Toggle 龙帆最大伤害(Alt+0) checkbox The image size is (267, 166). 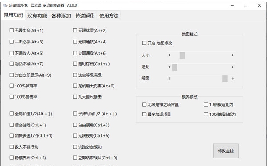(75, 86)
